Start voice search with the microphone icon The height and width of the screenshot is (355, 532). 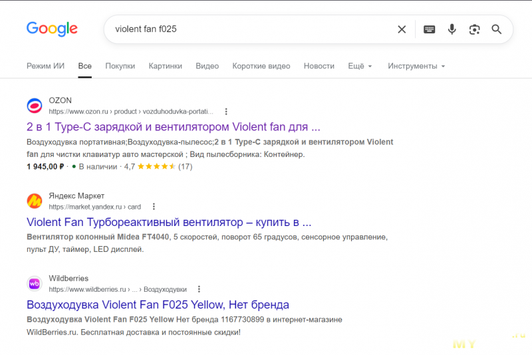(452, 29)
